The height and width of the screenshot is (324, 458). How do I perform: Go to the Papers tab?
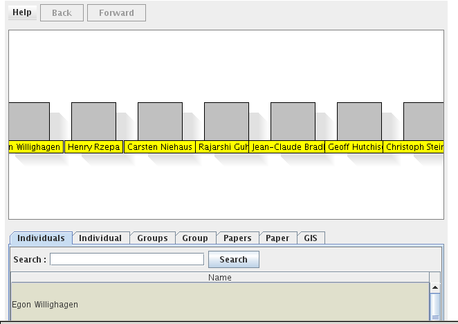(x=237, y=238)
